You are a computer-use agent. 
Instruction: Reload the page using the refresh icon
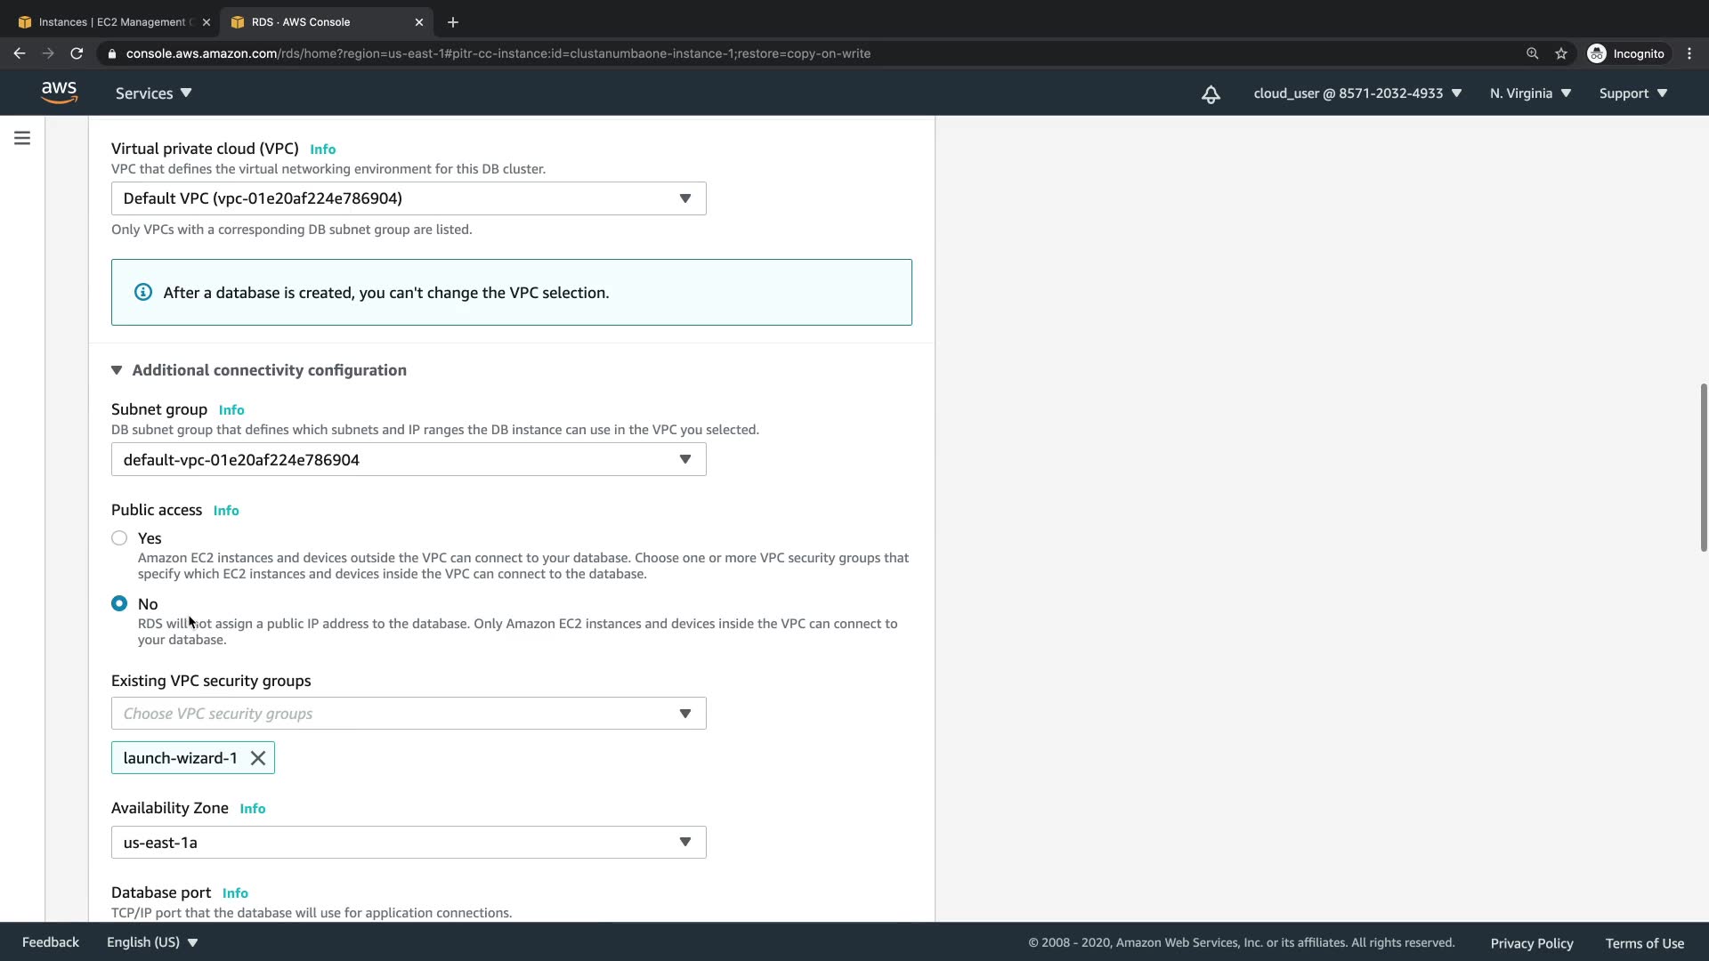point(77,53)
